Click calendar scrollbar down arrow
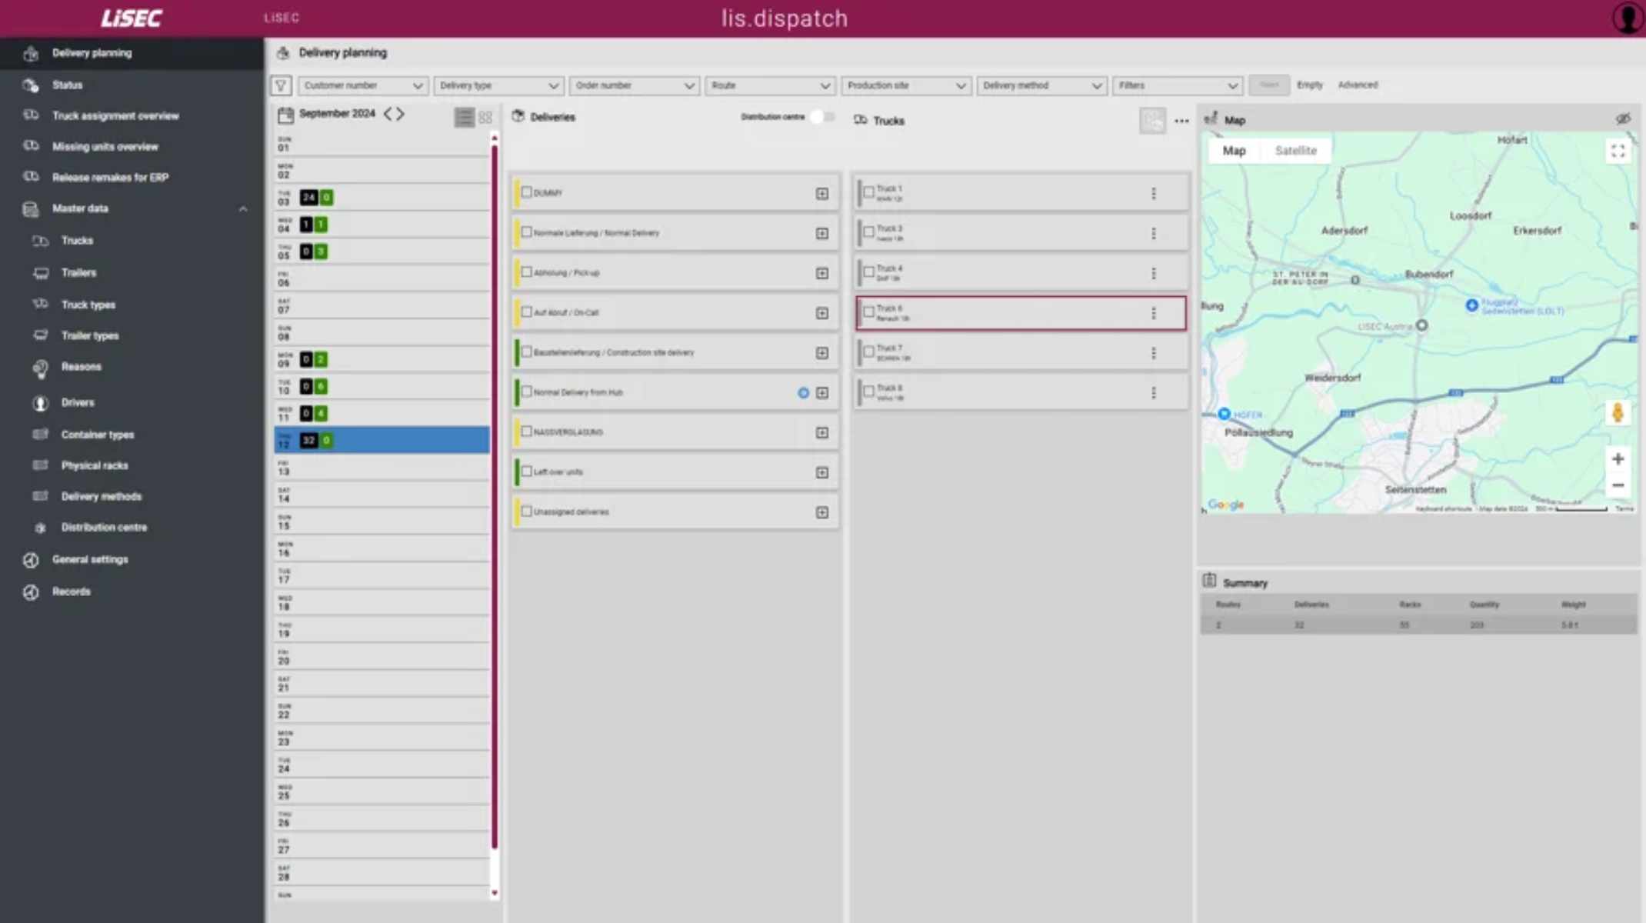 (x=495, y=893)
